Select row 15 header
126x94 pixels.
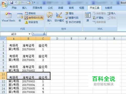(3, 92)
